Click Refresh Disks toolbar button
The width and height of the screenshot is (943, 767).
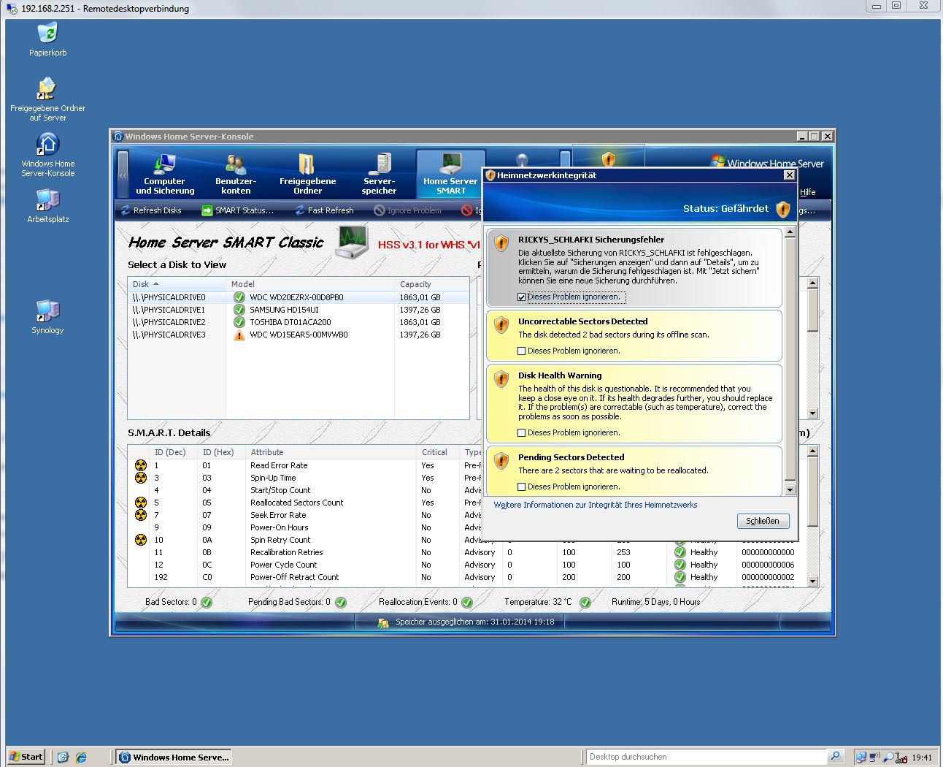click(x=152, y=210)
